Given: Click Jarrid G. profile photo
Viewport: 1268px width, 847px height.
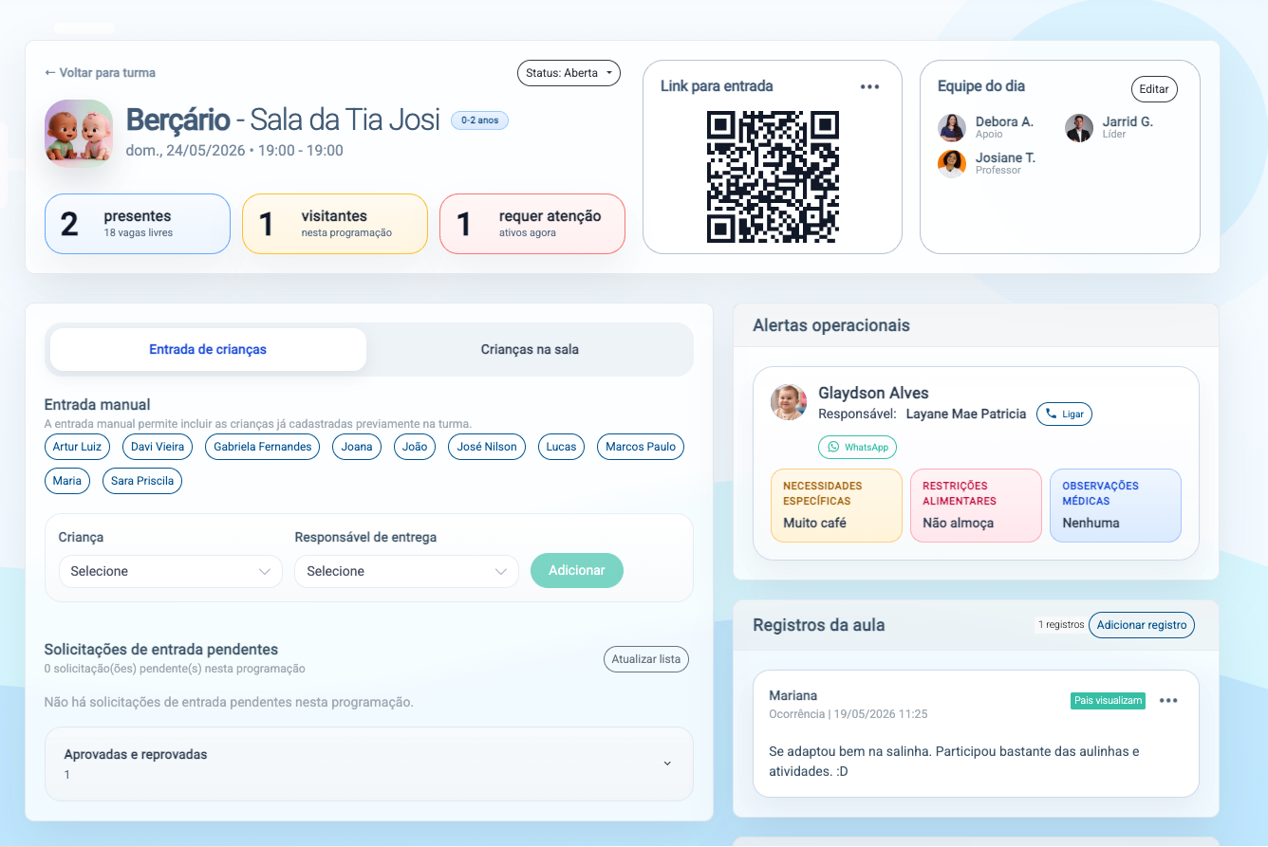Looking at the screenshot, I should point(1079,128).
